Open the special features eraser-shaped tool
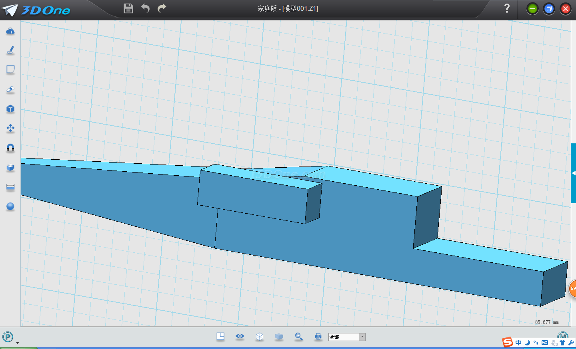 coord(10,89)
